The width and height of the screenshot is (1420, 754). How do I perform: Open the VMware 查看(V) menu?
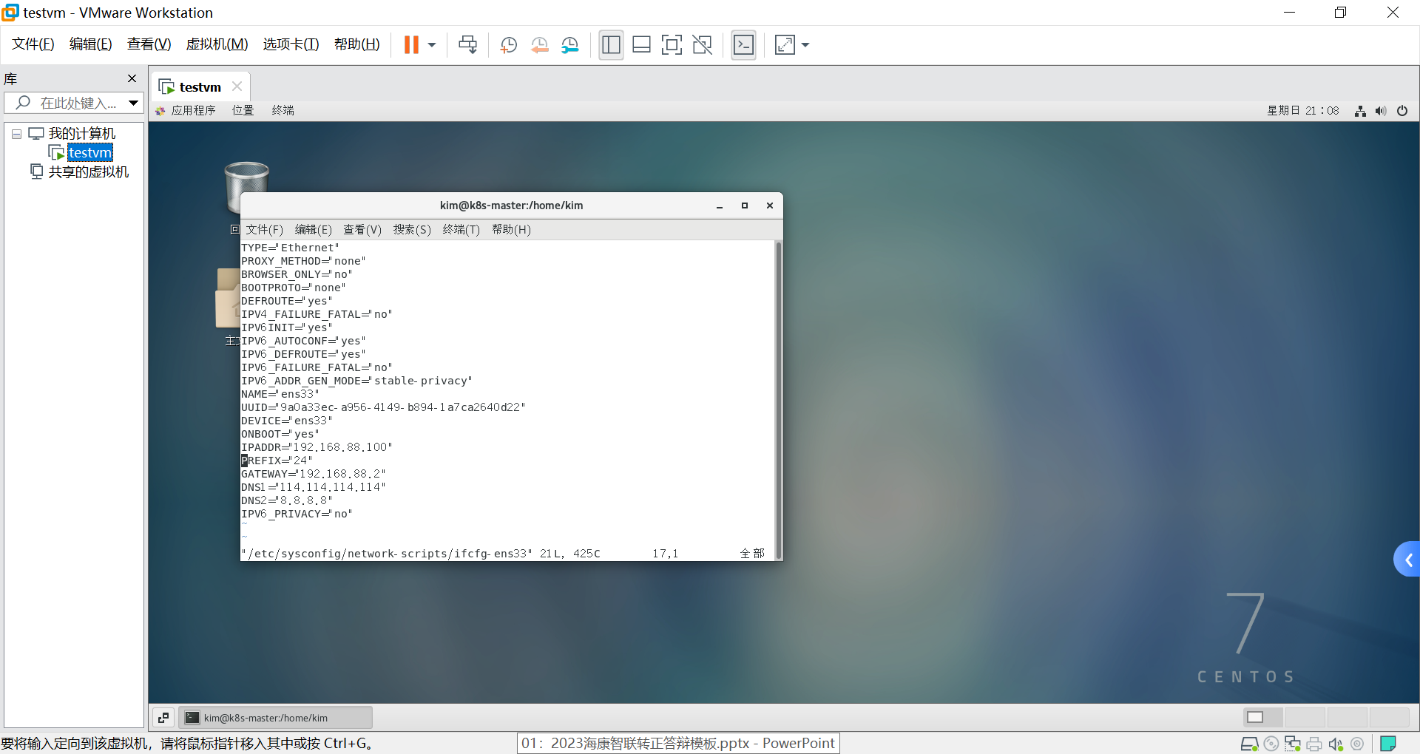pyautogui.click(x=149, y=44)
